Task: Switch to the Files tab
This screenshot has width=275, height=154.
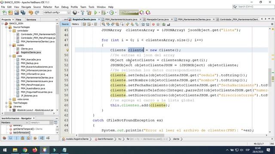Action: [18, 20]
